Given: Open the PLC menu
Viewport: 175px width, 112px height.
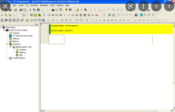Looking at the screenshot, I should pyautogui.click(x=27, y=5).
